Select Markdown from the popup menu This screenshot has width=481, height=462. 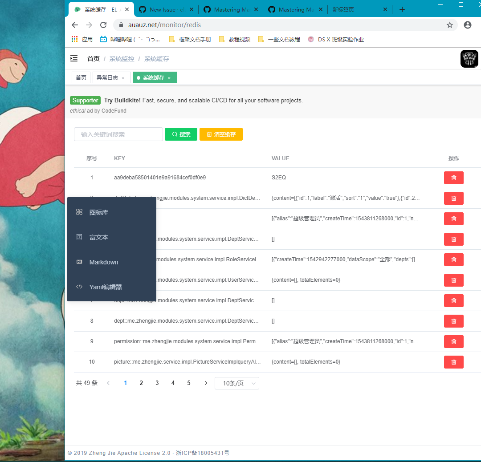click(112, 262)
